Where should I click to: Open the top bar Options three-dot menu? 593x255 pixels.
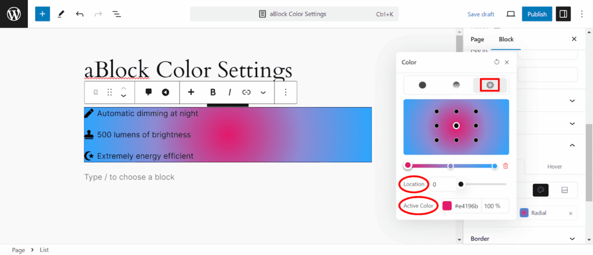(x=581, y=14)
